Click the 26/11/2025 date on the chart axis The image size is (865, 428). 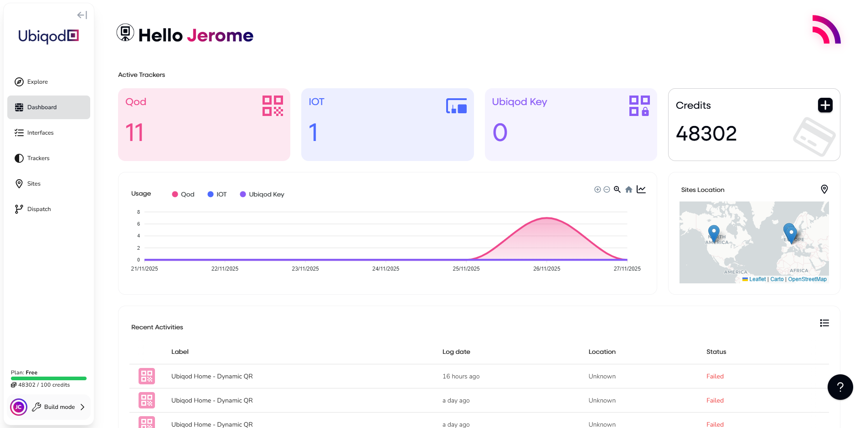[x=547, y=269]
